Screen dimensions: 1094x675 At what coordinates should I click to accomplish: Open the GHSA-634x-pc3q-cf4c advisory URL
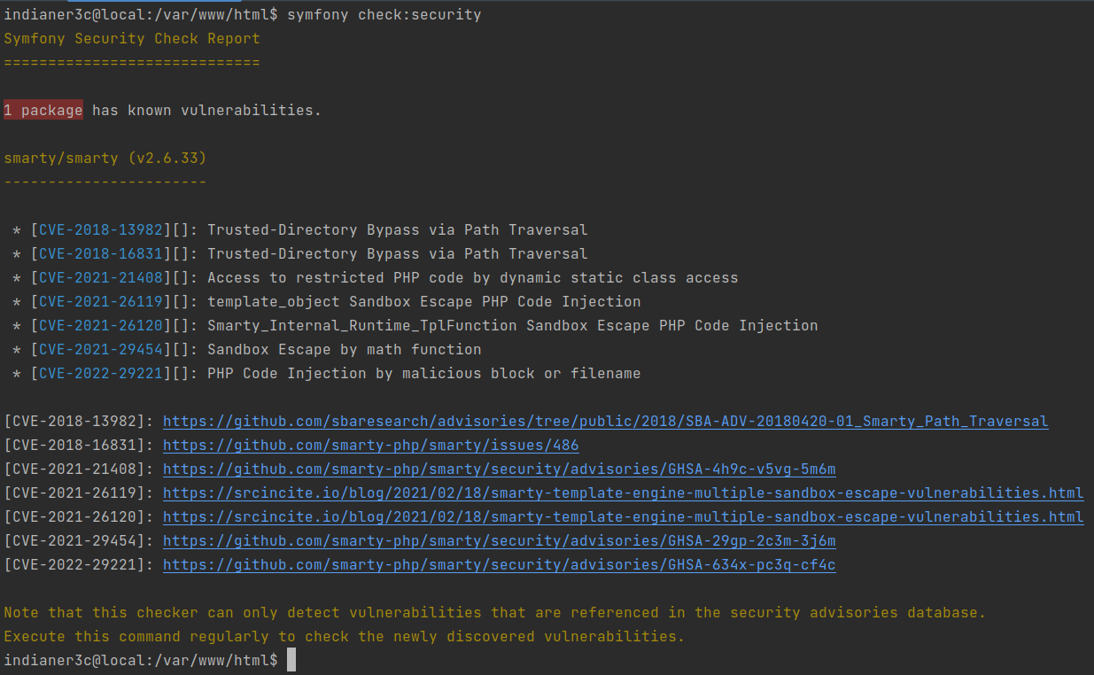point(500,565)
